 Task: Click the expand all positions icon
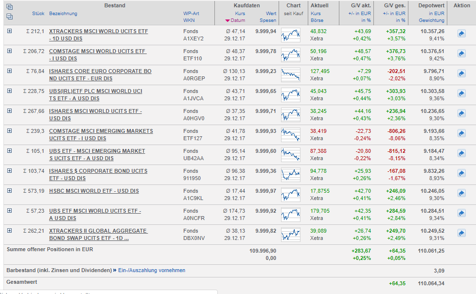click(x=9, y=7)
